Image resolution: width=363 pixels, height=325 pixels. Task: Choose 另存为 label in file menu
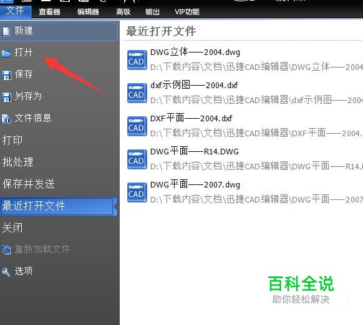click(28, 96)
